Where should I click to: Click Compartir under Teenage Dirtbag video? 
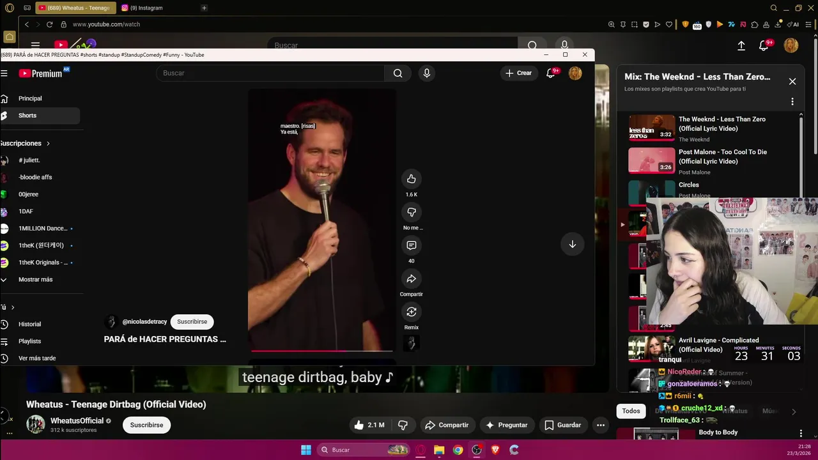447,425
